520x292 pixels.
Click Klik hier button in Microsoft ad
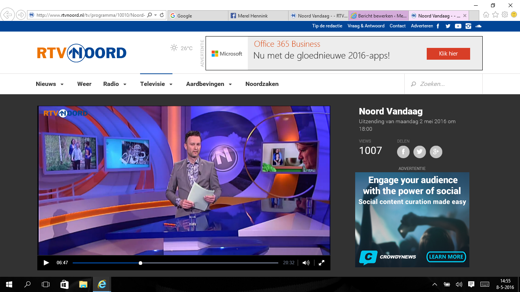tap(448, 54)
